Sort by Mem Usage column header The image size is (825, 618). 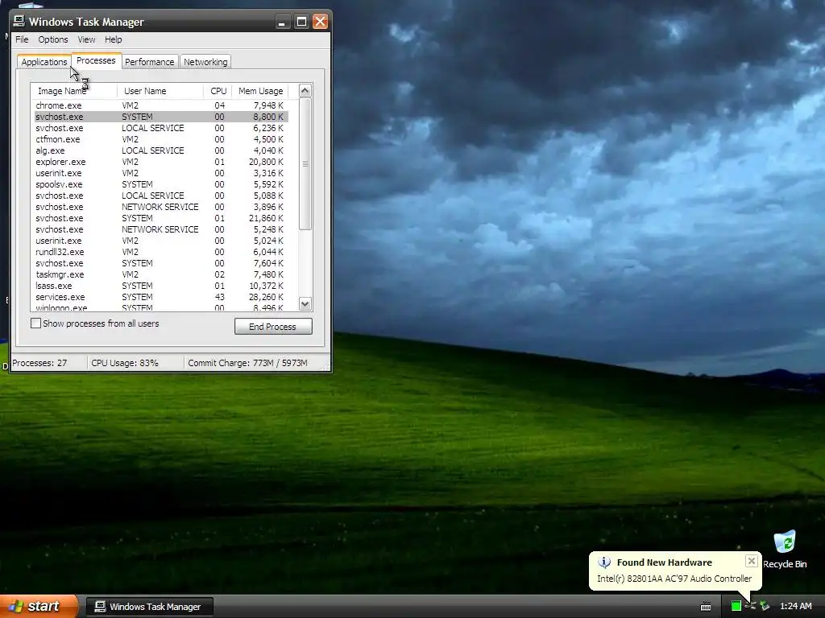[260, 91]
